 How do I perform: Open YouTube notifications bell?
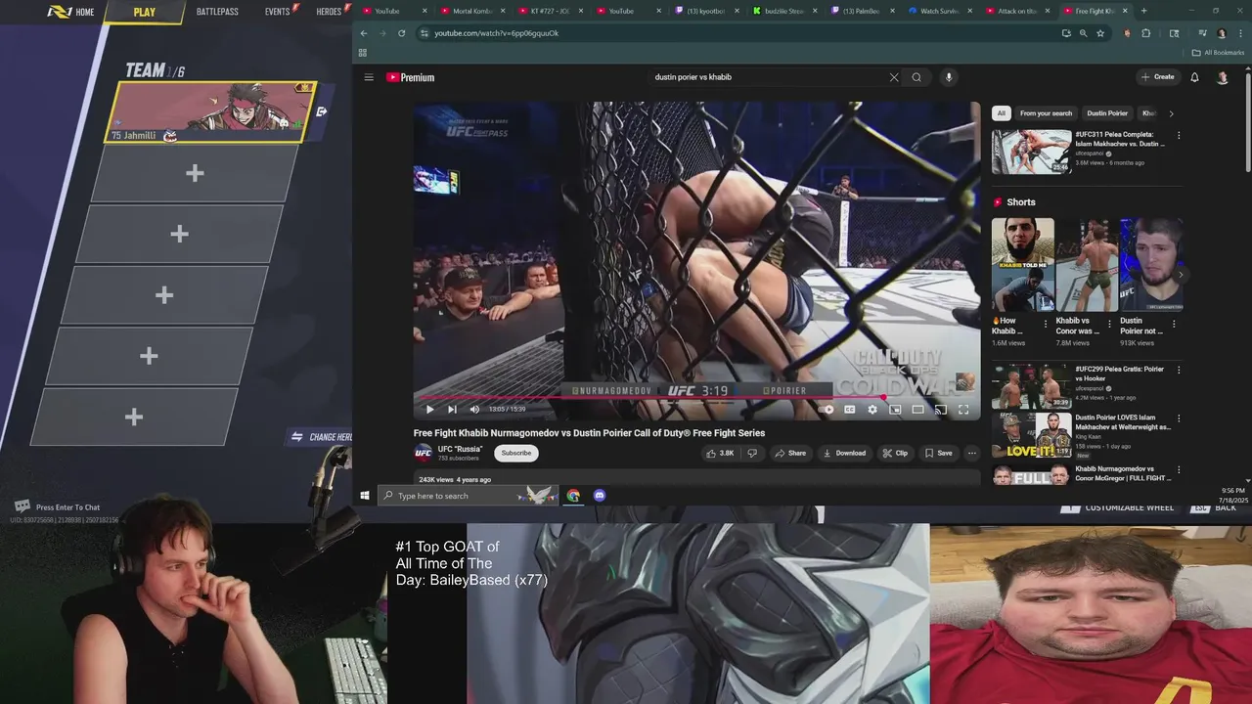tap(1194, 77)
